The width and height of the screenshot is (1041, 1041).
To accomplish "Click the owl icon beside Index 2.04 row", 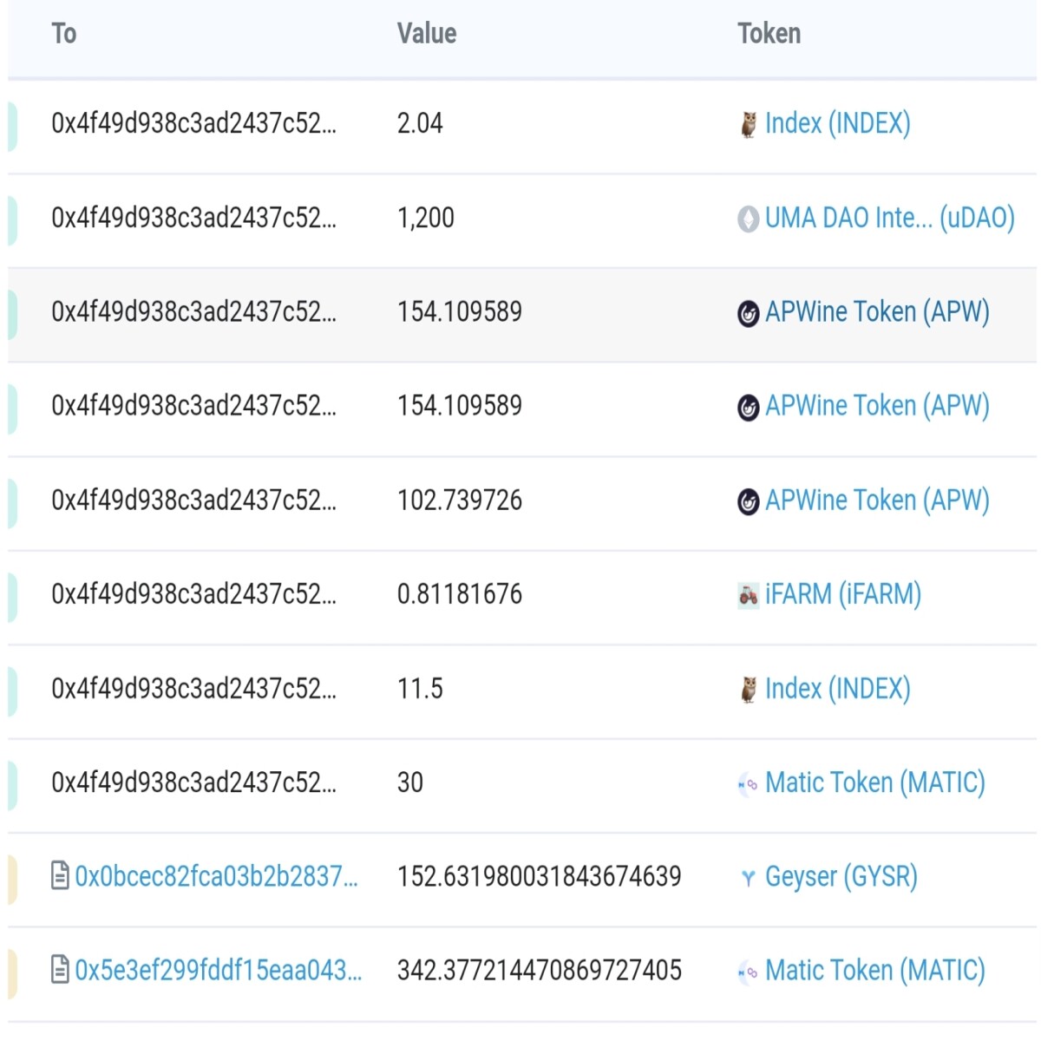I will pyautogui.click(x=748, y=124).
